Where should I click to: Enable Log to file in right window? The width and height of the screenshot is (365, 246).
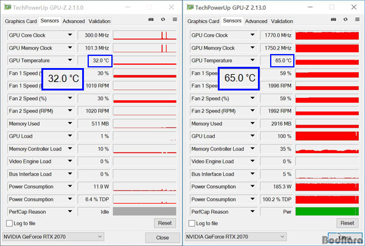click(192, 224)
